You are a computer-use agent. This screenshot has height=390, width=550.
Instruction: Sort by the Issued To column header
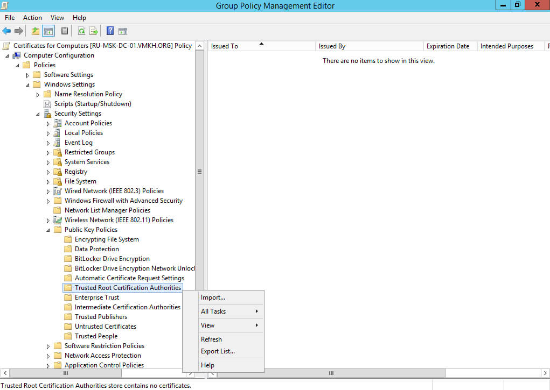click(x=262, y=46)
